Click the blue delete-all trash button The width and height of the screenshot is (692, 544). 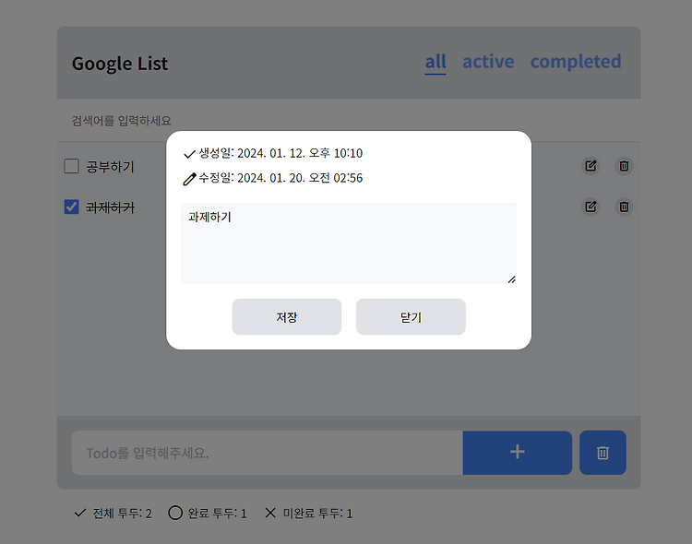[x=603, y=453]
